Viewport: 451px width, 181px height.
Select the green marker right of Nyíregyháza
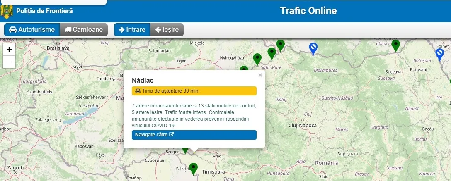coord(257,60)
